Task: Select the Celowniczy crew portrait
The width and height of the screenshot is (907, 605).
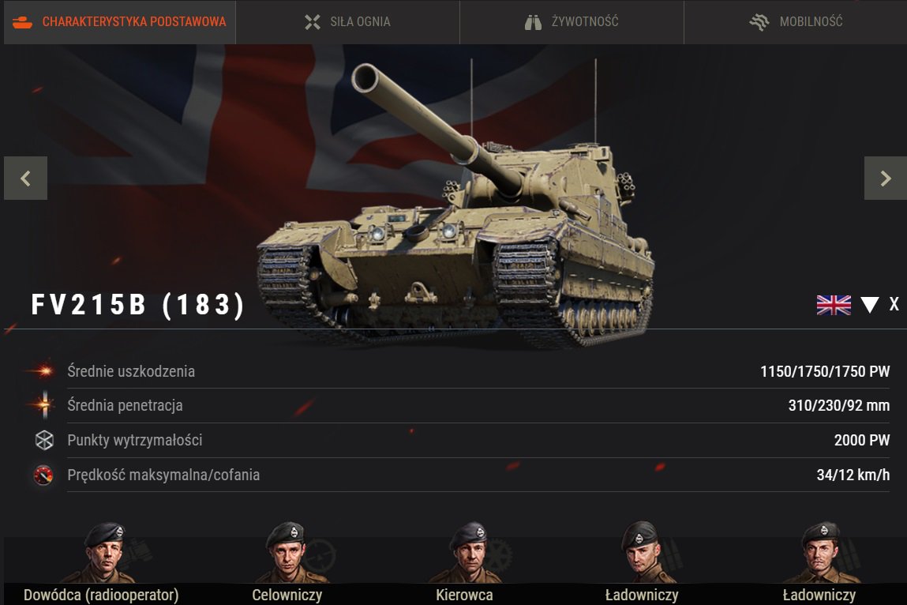Action: 287,553
